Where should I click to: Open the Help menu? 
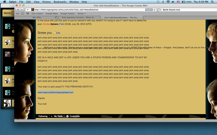coord(84,2)
